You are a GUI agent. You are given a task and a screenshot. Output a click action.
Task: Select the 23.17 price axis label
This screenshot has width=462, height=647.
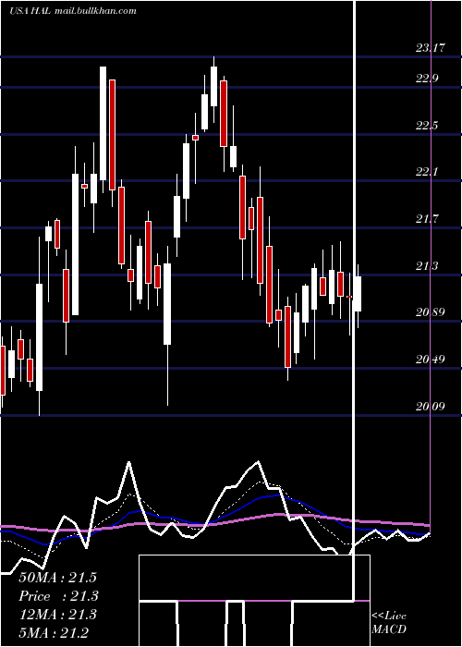(431, 48)
